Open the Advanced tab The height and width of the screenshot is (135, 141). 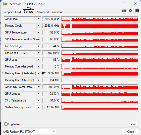pos(42,12)
